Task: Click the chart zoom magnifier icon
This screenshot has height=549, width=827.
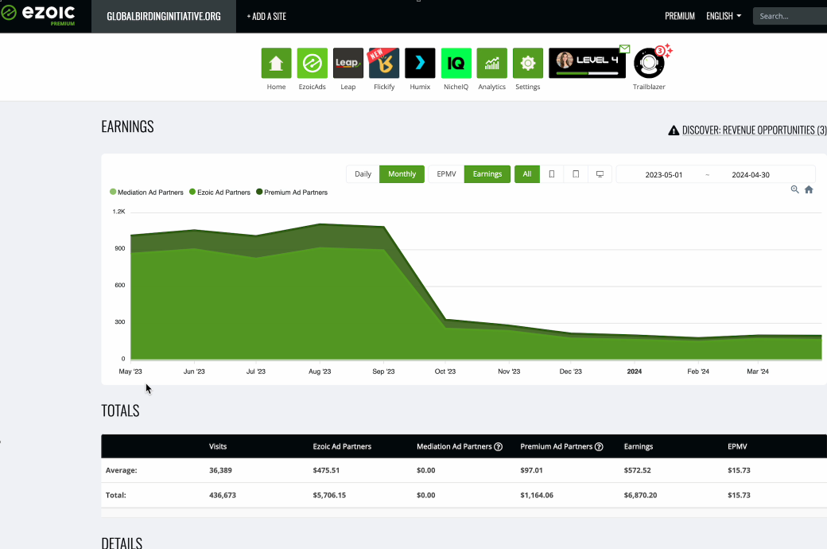Action: tap(795, 189)
